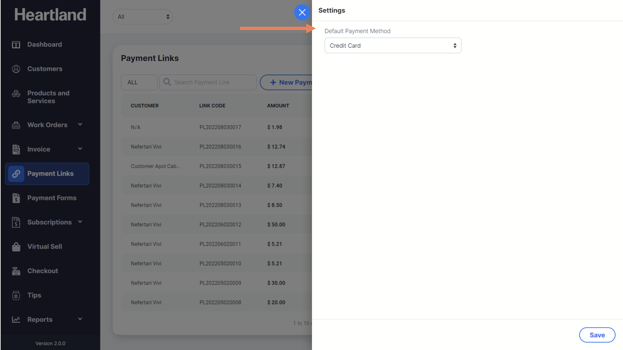The image size is (623, 350).
Task: Expand the Reports submenu chevron
Action: click(x=80, y=319)
